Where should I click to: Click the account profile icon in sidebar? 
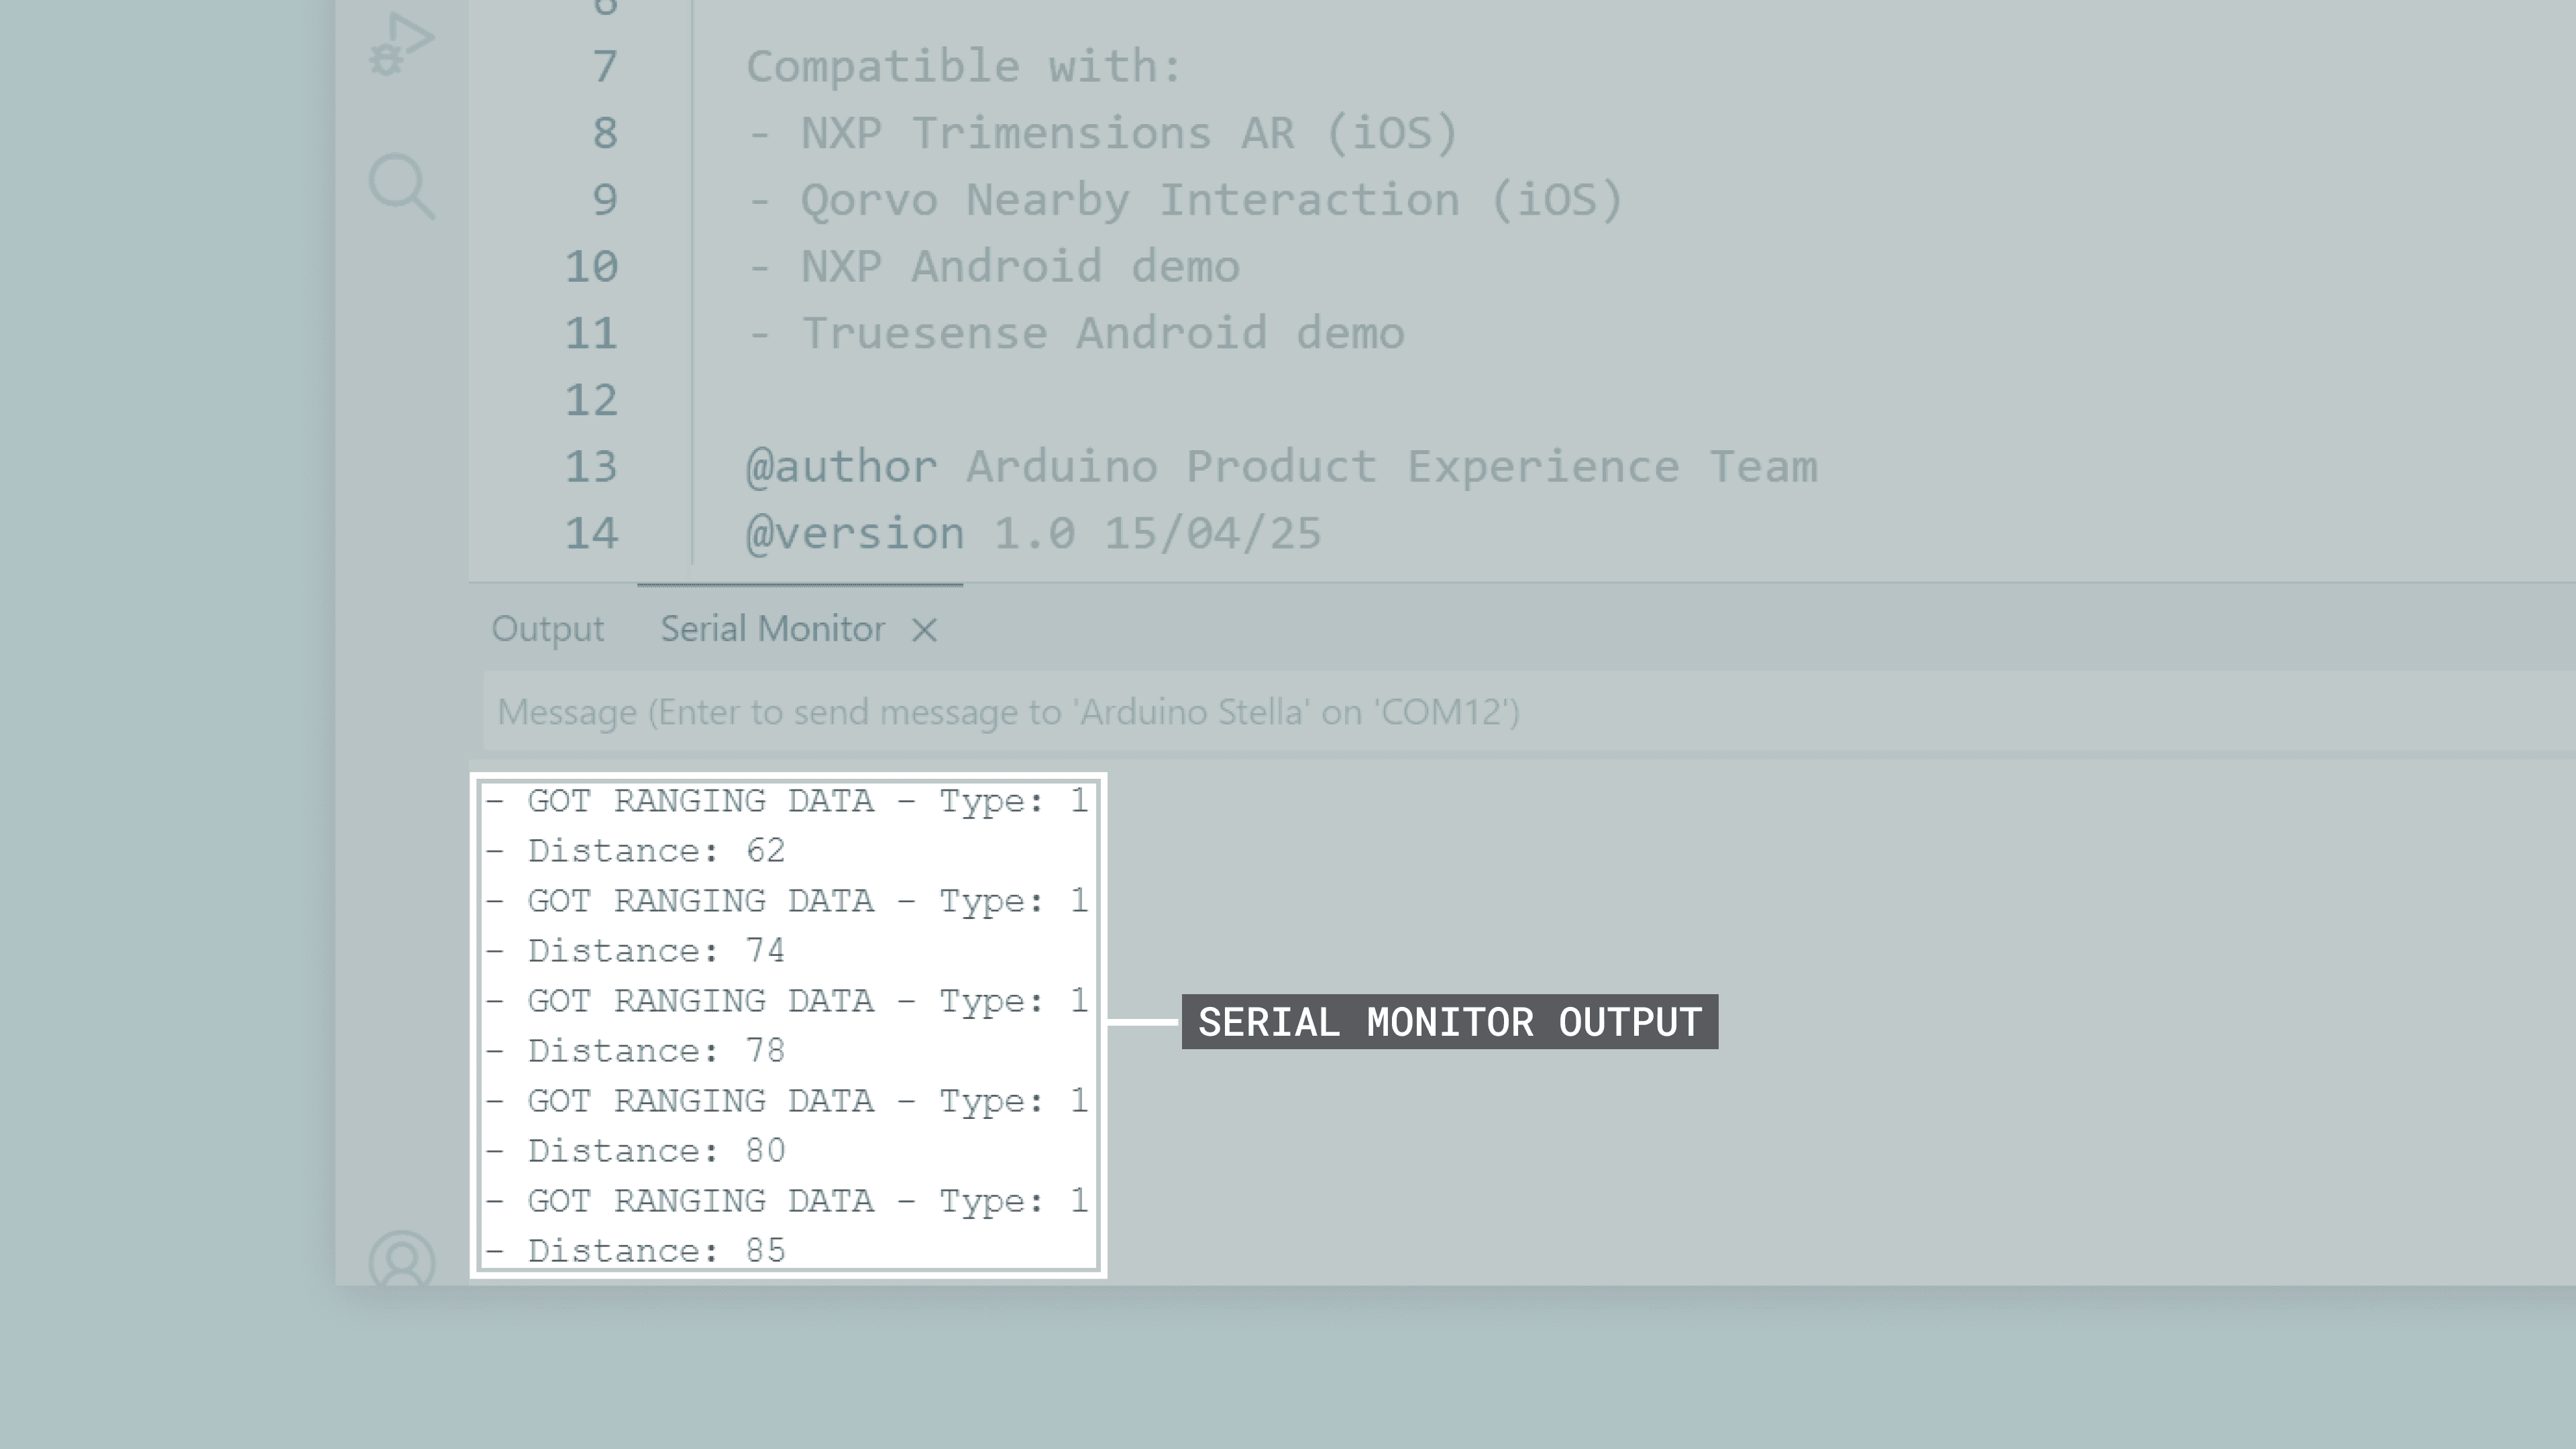point(402,1258)
